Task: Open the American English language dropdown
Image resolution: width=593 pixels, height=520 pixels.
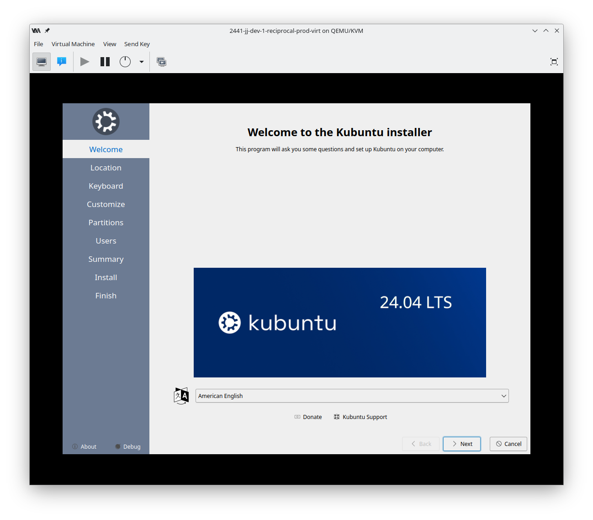Action: (352, 396)
